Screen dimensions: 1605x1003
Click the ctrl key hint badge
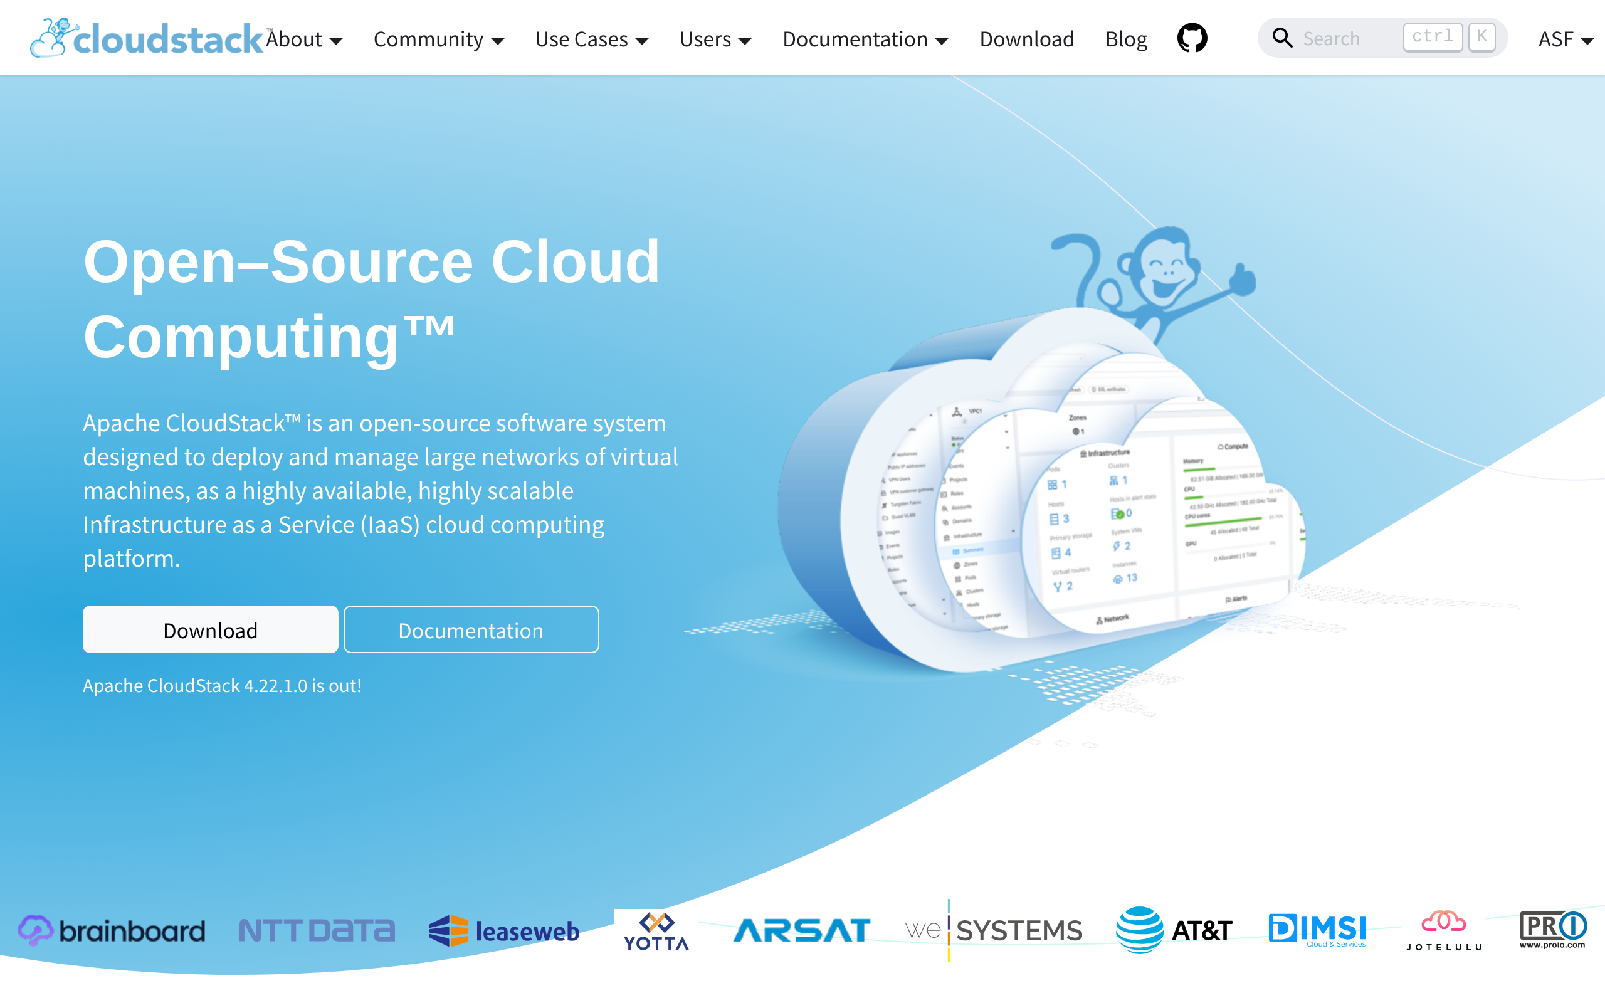[1433, 36]
